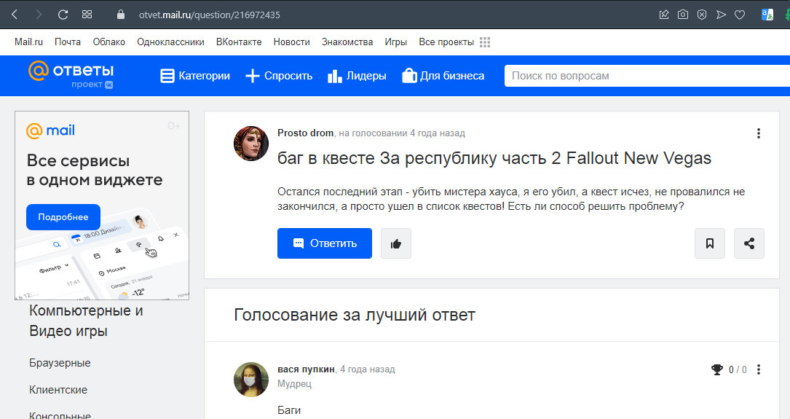Open Лидеры leaderboard
The image size is (790, 419).
357,76
